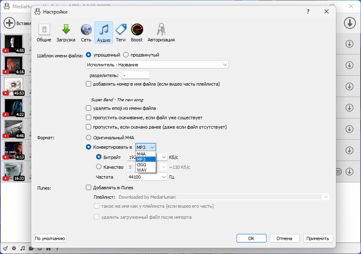The width and height of the screenshot is (361, 254).
Task: Select the 4:46 video thumbnail
Action: click(14, 129)
